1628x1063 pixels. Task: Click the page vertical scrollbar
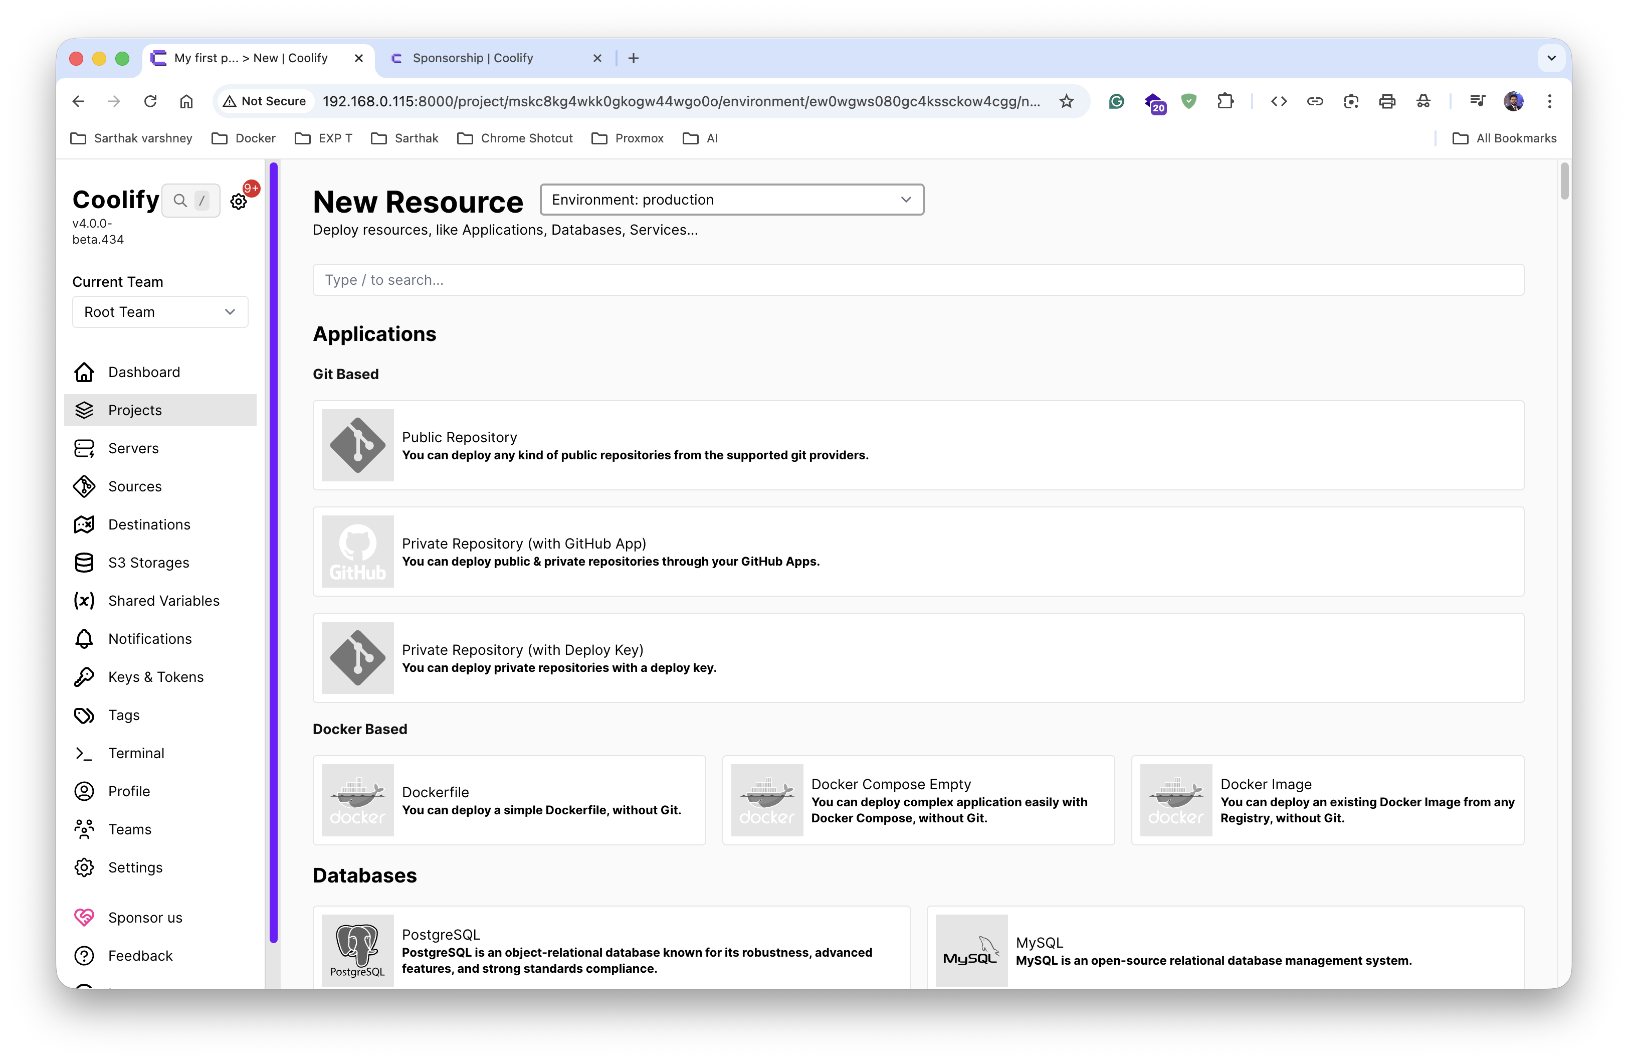(x=1564, y=182)
